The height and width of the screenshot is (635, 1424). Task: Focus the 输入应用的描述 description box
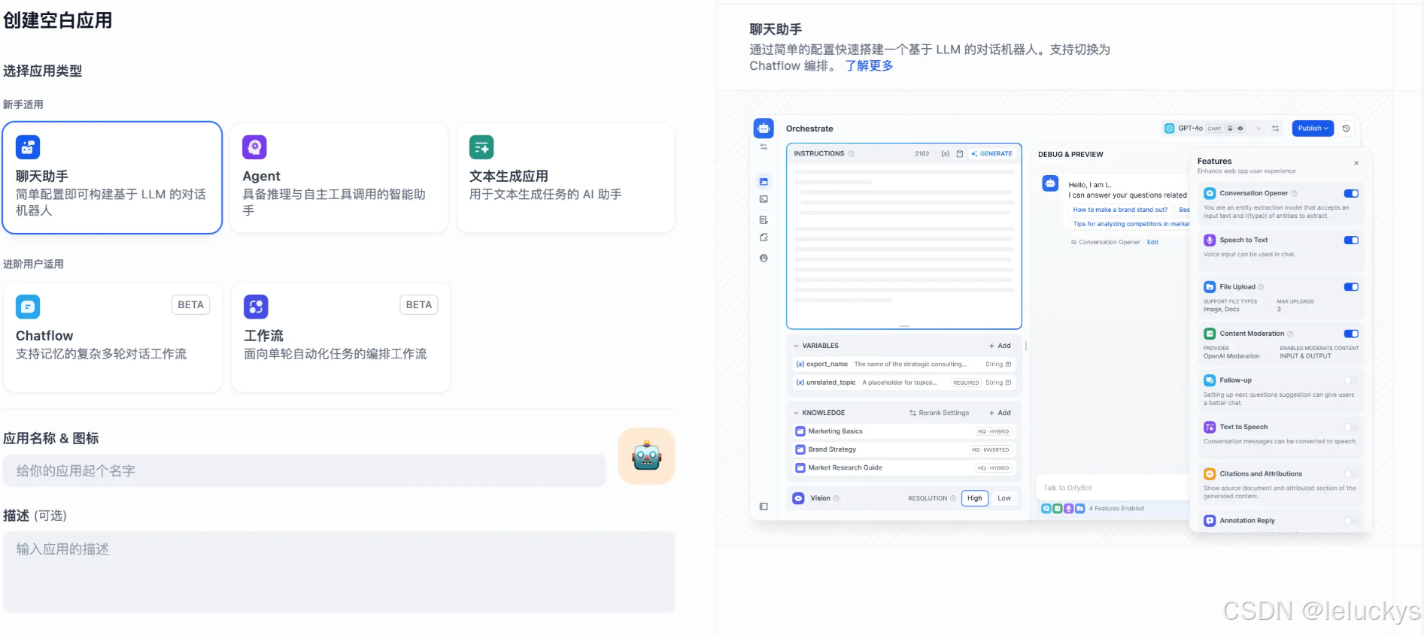pyautogui.click(x=339, y=572)
